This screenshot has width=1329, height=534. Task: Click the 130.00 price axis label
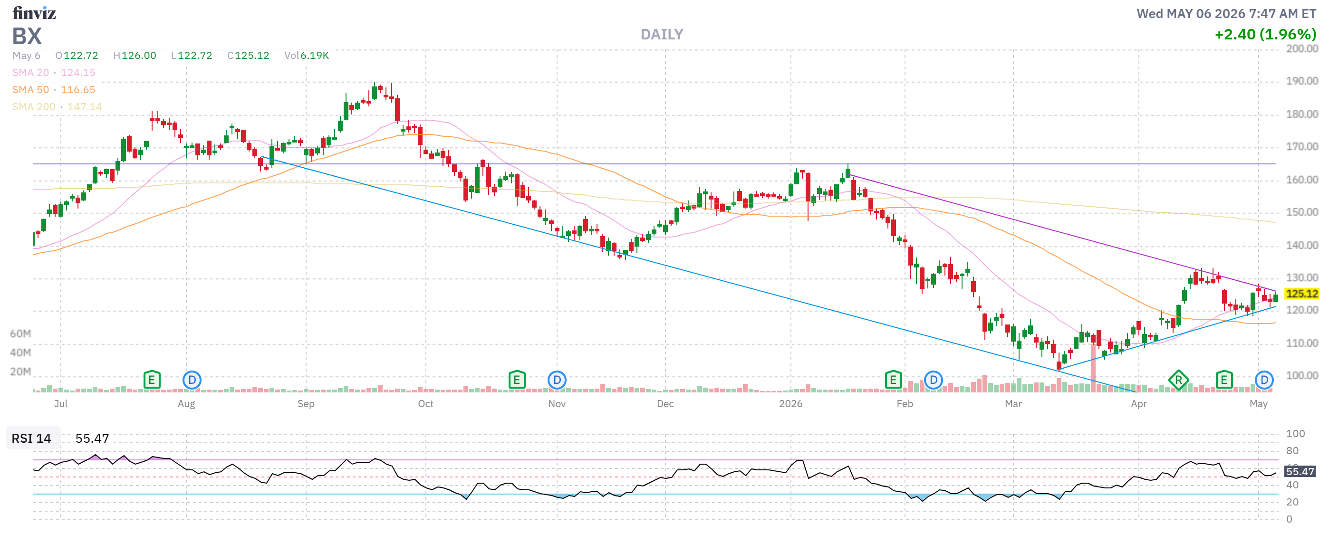1301,278
